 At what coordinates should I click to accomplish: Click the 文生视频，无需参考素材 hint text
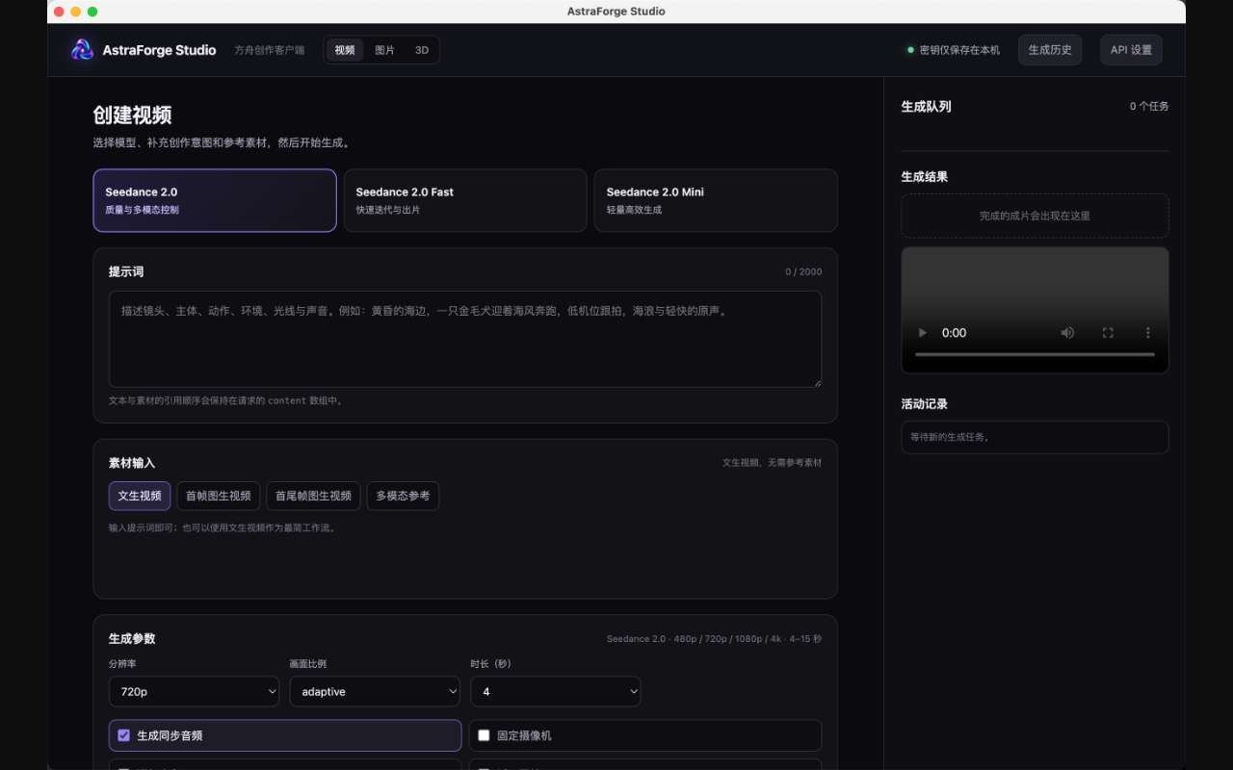pos(773,463)
